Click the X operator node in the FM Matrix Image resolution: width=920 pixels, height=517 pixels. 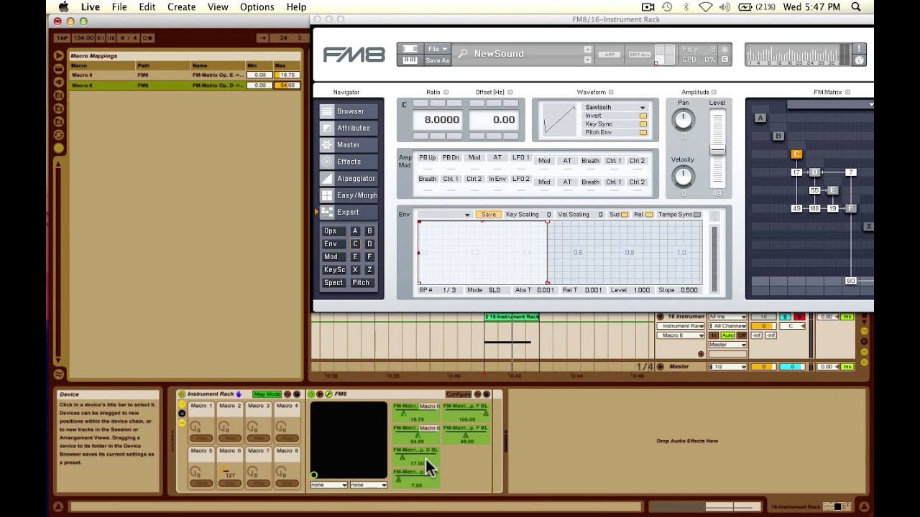pos(868,226)
